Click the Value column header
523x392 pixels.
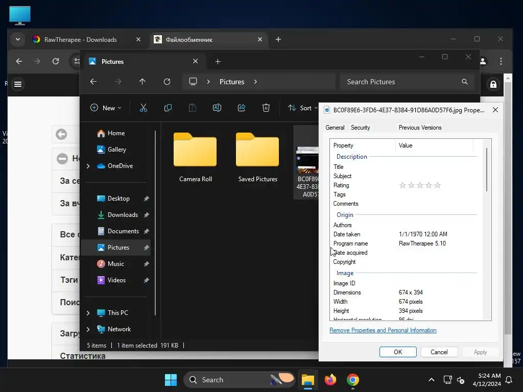434,145
